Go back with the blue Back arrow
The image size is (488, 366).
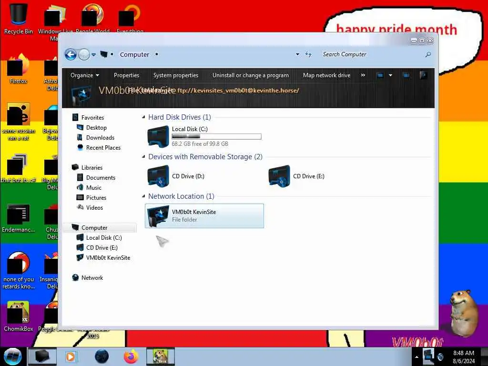71,55
